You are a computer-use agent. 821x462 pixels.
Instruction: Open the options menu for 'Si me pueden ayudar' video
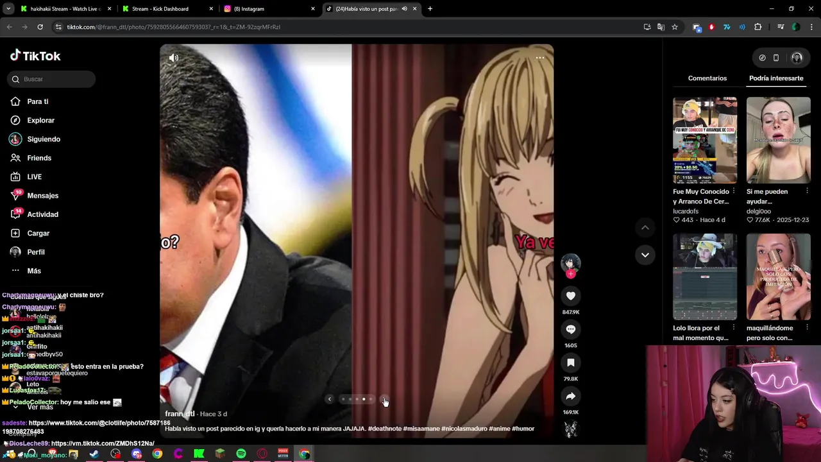(808, 191)
